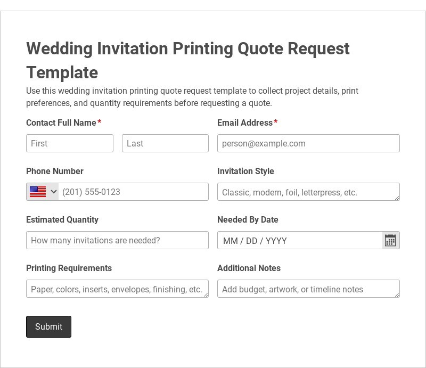Click the Wedding Invitation Printing Quote heading
This screenshot has height=368, width=426.
tap(188, 60)
